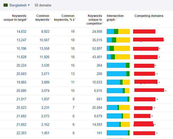The height and width of the screenshot is (139, 173).
Task: Click the Intersection graph info icon
Action: [x=116, y=19]
